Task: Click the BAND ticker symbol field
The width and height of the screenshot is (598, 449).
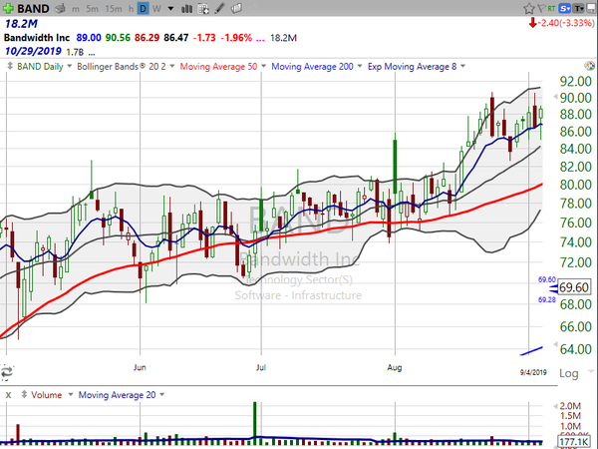Action: pos(33,7)
